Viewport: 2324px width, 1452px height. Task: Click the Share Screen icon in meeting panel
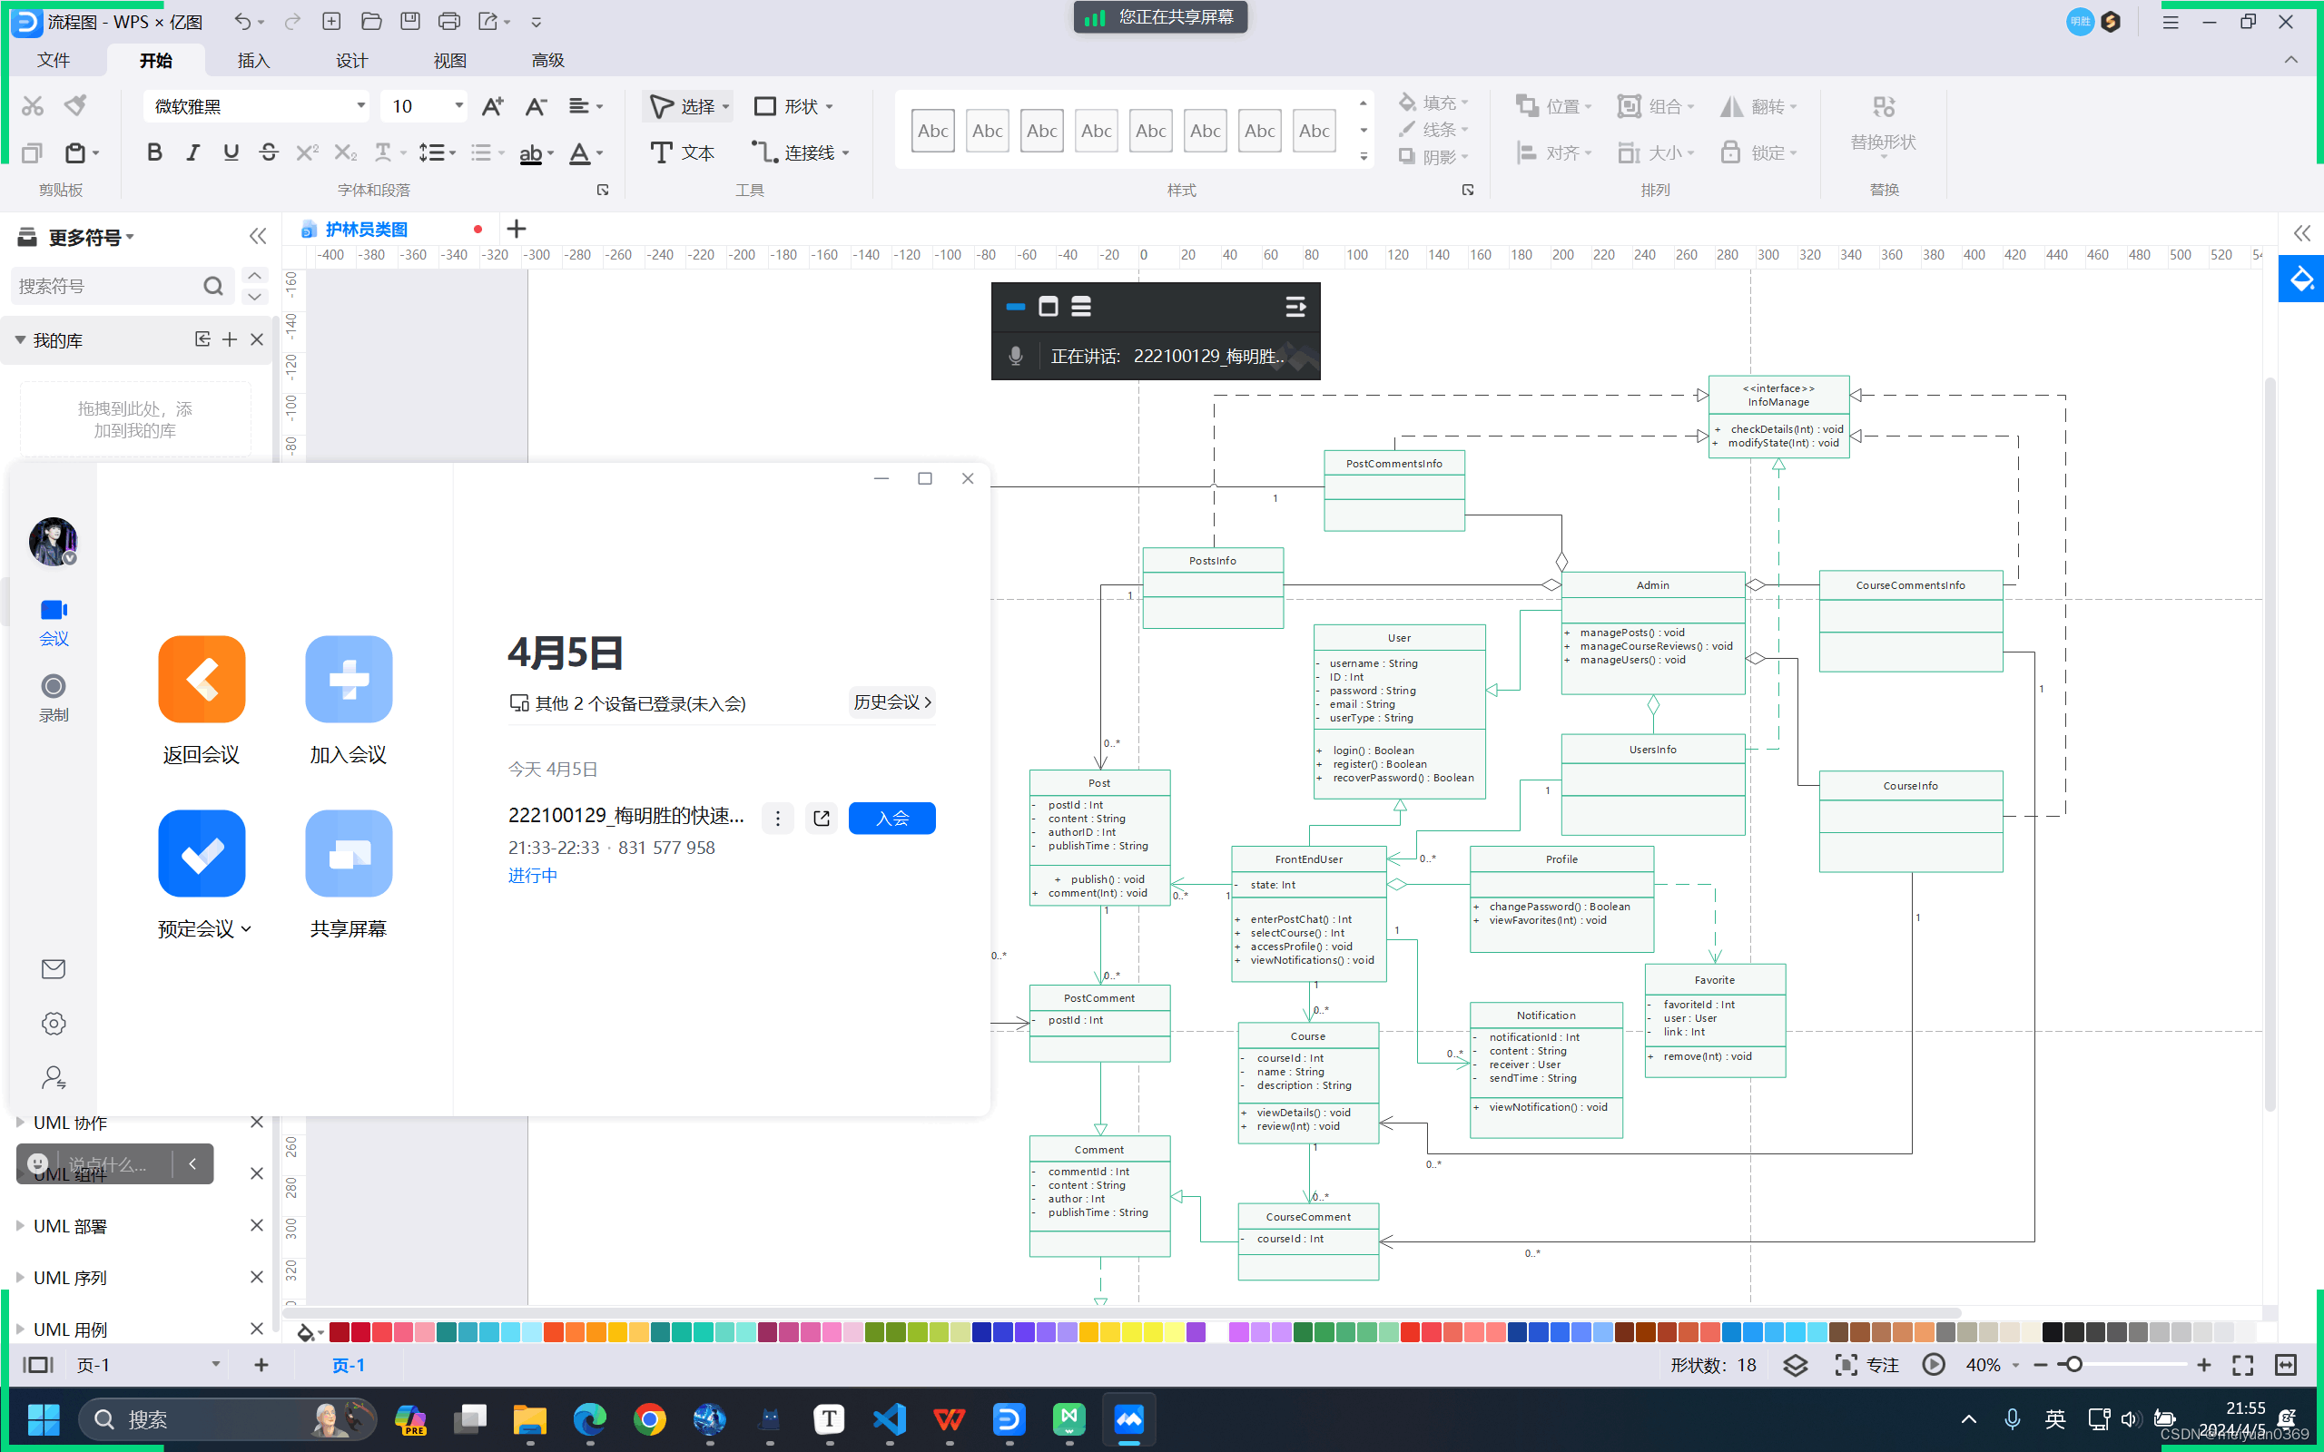[348, 854]
